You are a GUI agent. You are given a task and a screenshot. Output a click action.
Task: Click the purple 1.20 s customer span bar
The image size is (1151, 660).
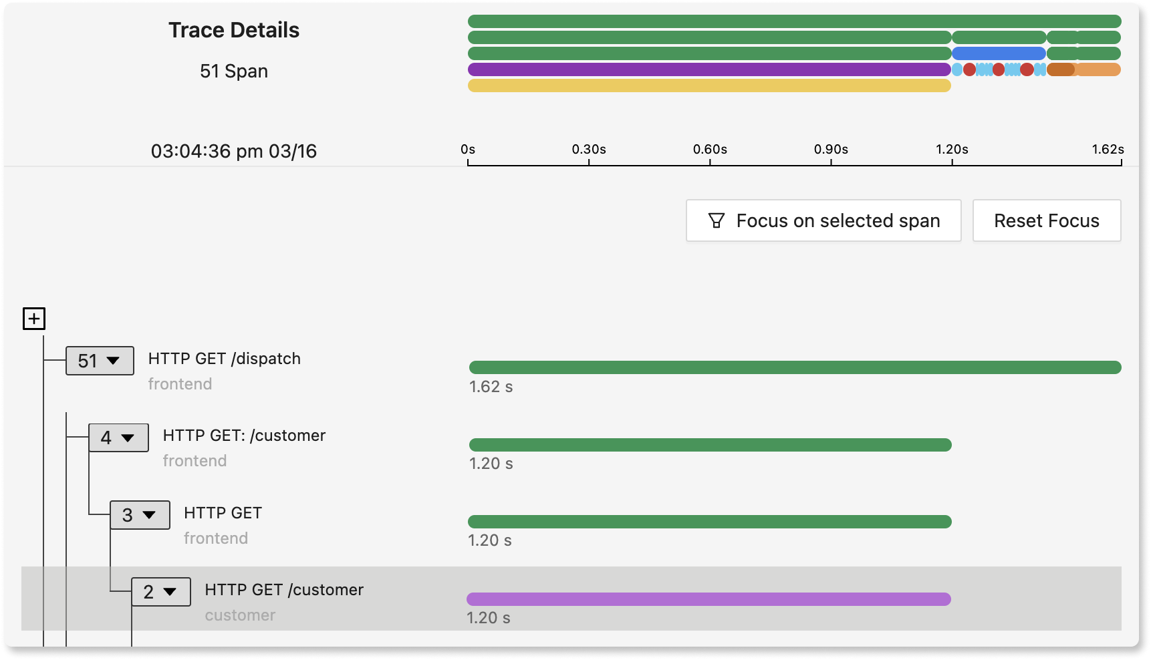pos(709,599)
